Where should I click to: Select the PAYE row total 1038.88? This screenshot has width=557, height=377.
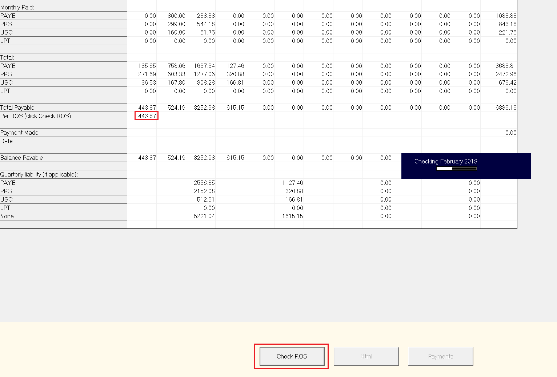coord(506,16)
